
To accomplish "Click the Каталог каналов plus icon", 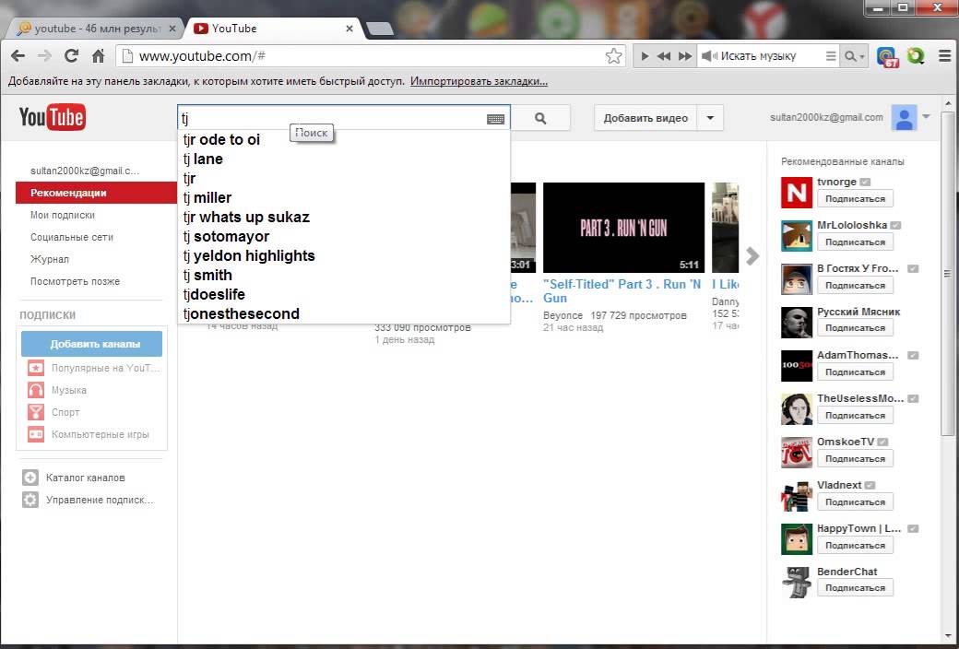I will (30, 478).
